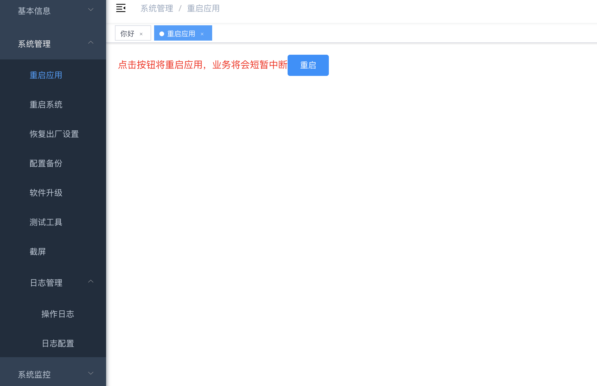The height and width of the screenshot is (386, 597).
Task: Collapse the 系统管理 menu chevron
Action: [x=91, y=43]
